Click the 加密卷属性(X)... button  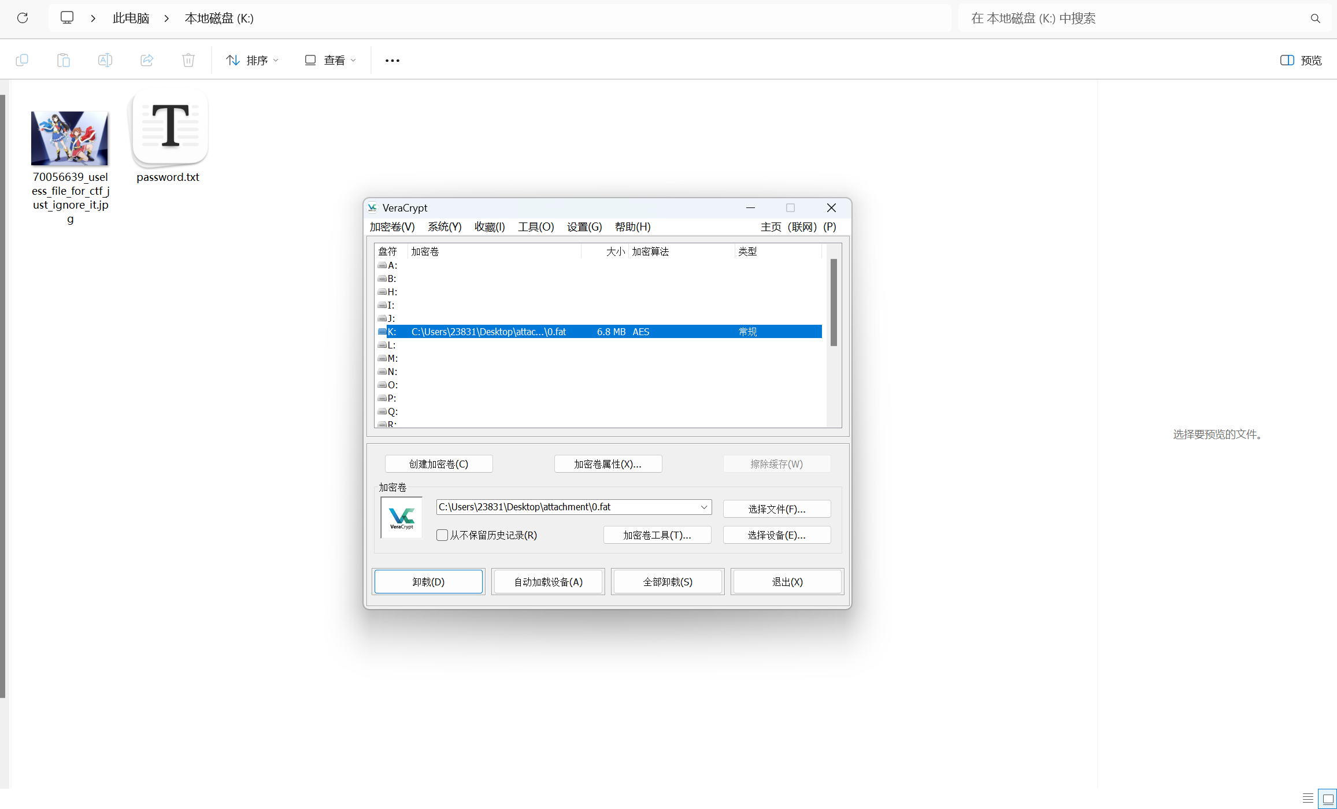(608, 464)
